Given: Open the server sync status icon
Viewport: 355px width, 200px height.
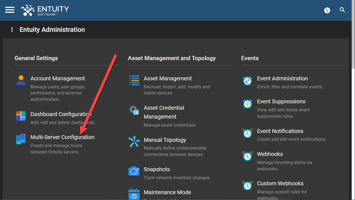Looking at the screenshot, I should tap(327, 10).
